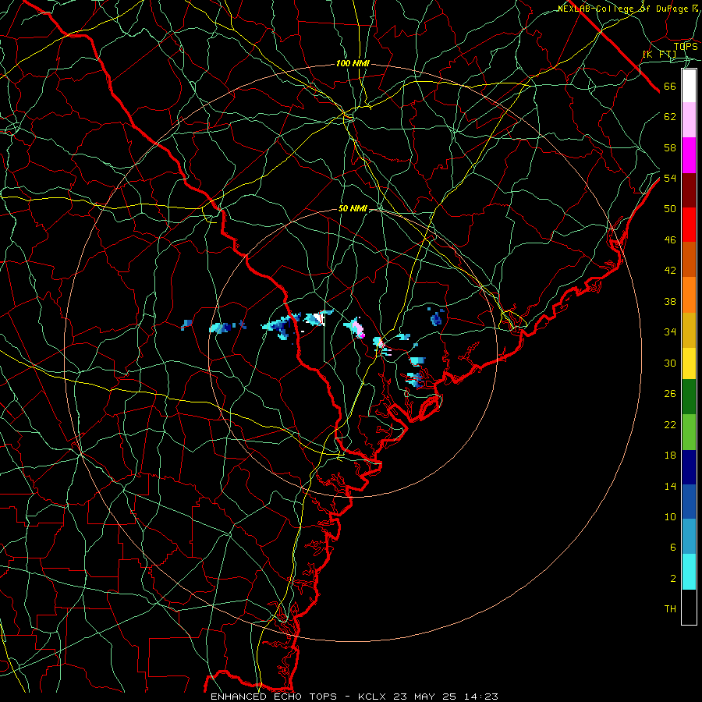The image size is (702, 702).
Task: Click the 'TH' legend label
Action: click(670, 609)
